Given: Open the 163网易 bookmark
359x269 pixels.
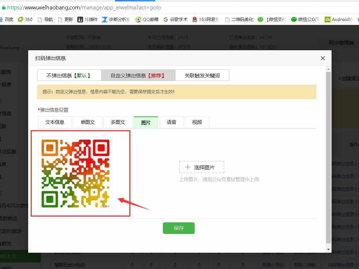Looking at the screenshot, I should pos(206,20).
